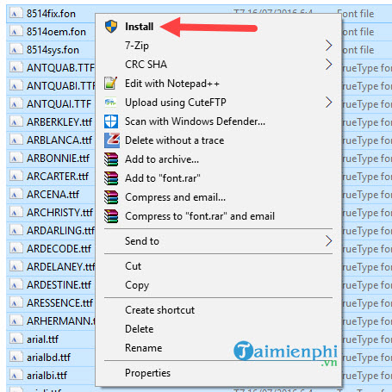Viewport: 392px width, 392px height.
Task: Select Edit with Notepad++
Action: point(172,84)
